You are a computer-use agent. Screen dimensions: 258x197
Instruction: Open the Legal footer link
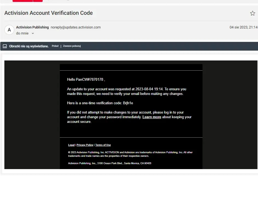pyautogui.click(x=71, y=145)
